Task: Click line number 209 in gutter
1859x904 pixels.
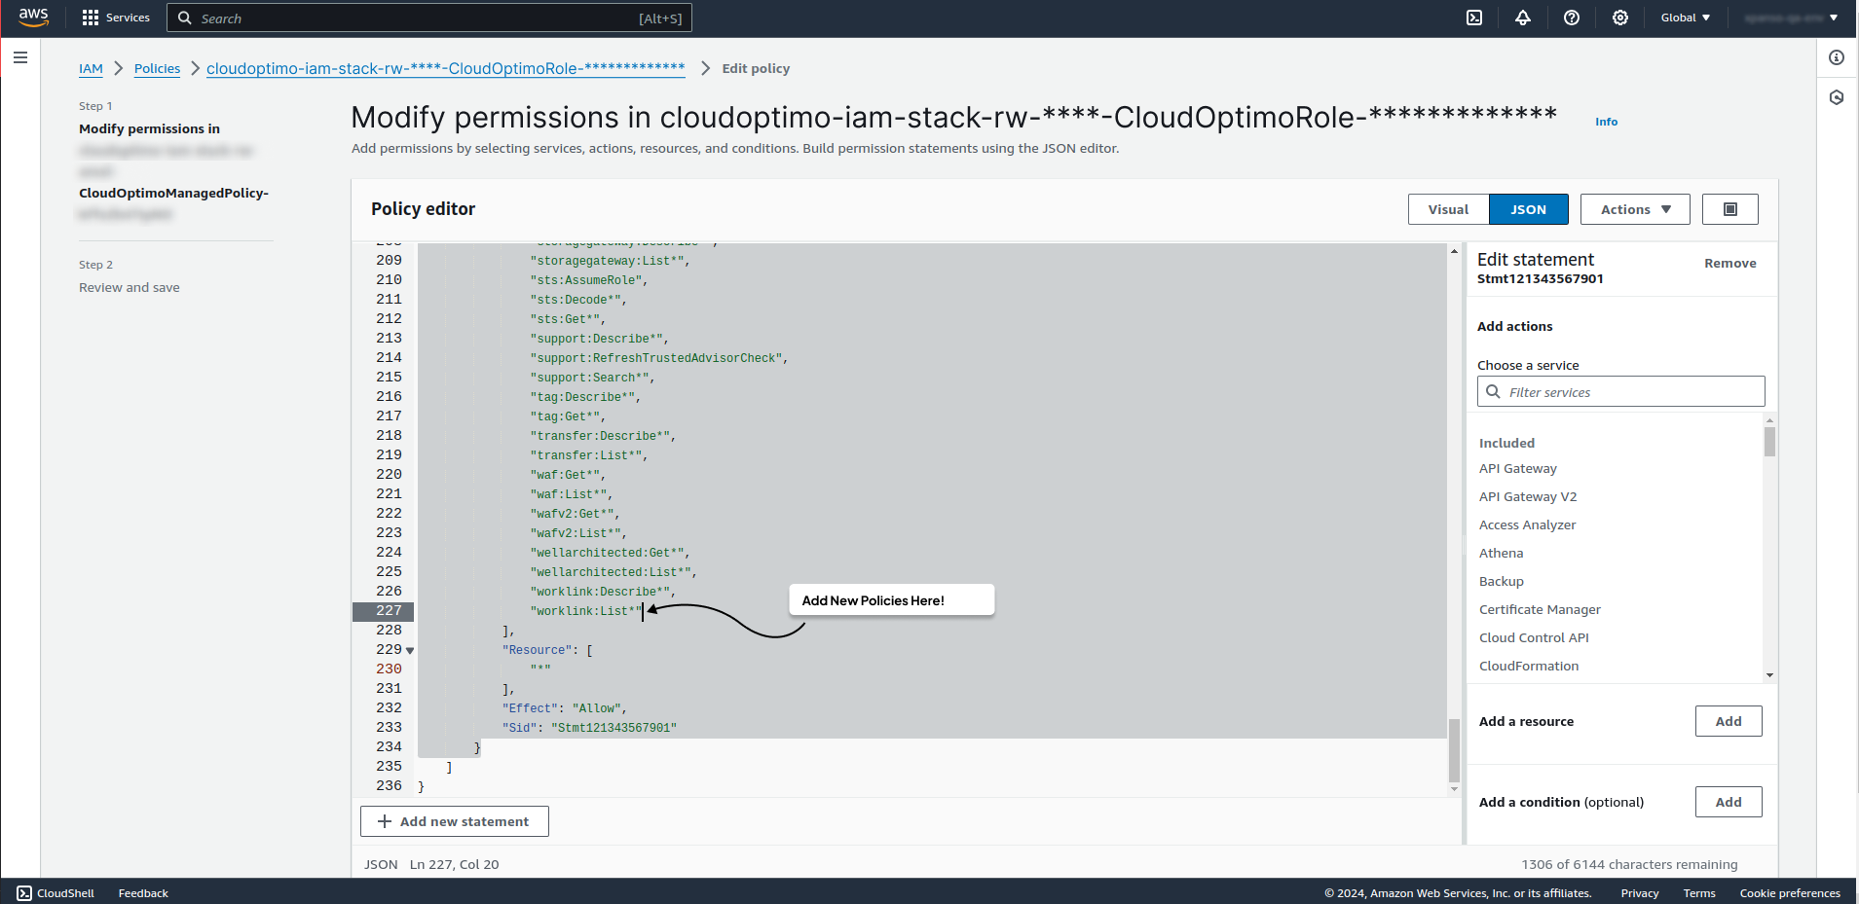Action: point(389,261)
